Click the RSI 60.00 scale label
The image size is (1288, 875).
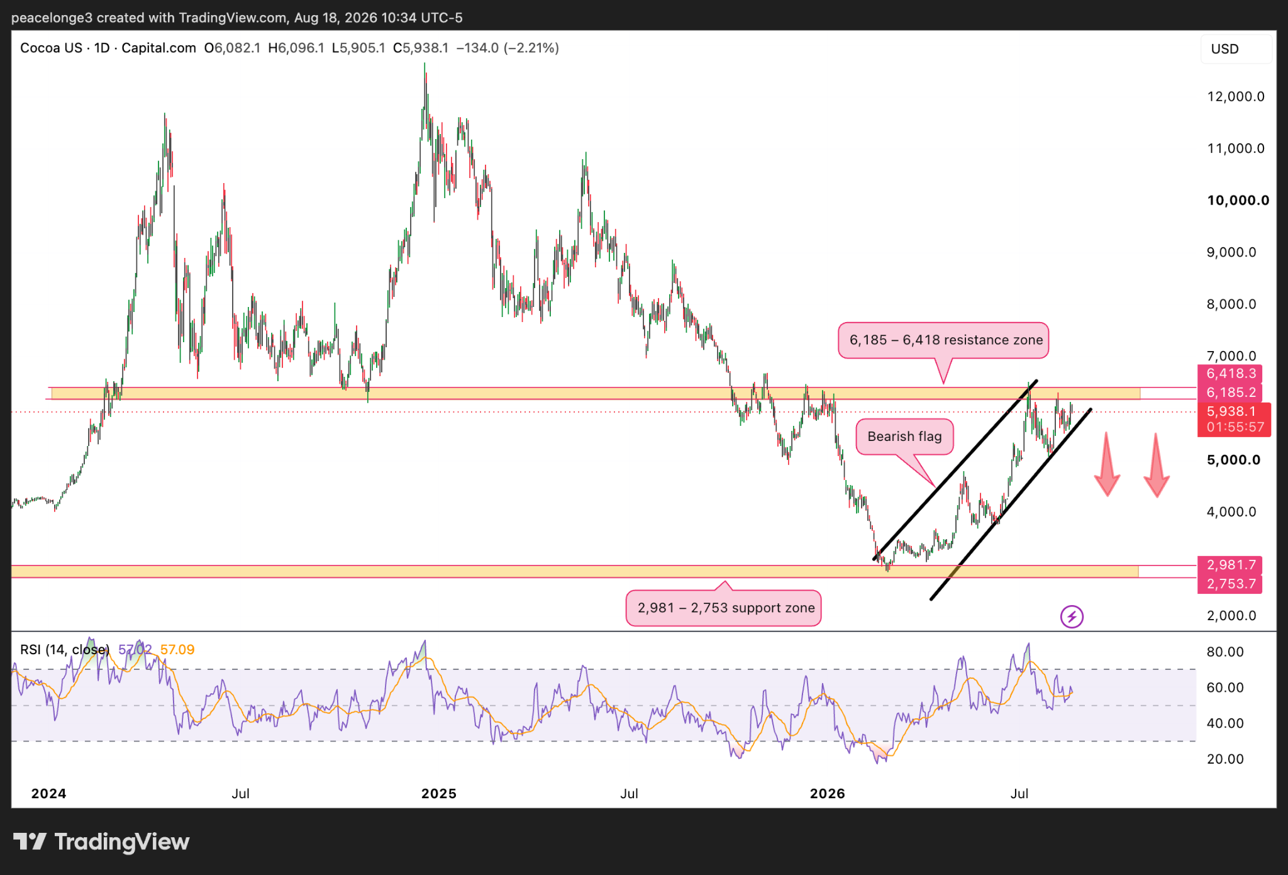[1224, 688]
